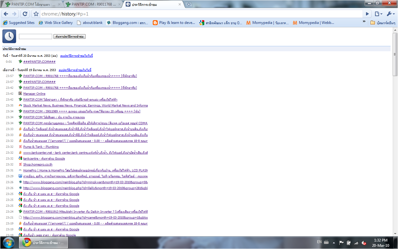Open the Web Slice Gallery bookmark
Screen dimensions: 398x249
coord(56,23)
